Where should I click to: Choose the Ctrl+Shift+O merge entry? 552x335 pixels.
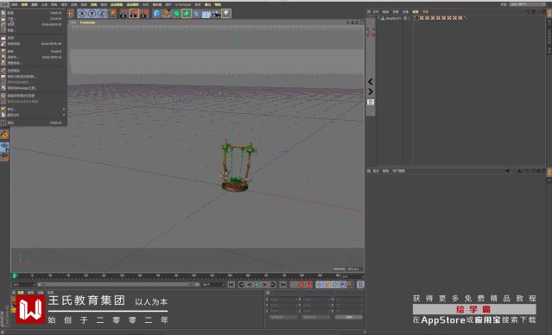[x=34, y=24]
